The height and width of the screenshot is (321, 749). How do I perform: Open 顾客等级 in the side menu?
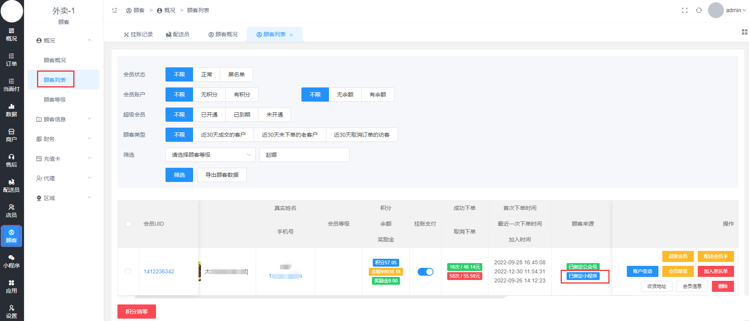coord(55,100)
